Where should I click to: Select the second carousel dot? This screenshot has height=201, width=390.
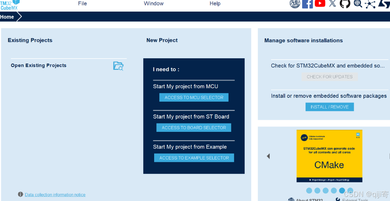click(x=317, y=190)
